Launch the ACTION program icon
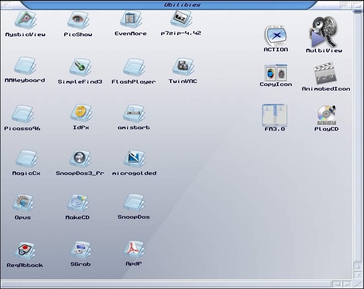The height and width of the screenshot is (289, 364). pyautogui.click(x=276, y=36)
